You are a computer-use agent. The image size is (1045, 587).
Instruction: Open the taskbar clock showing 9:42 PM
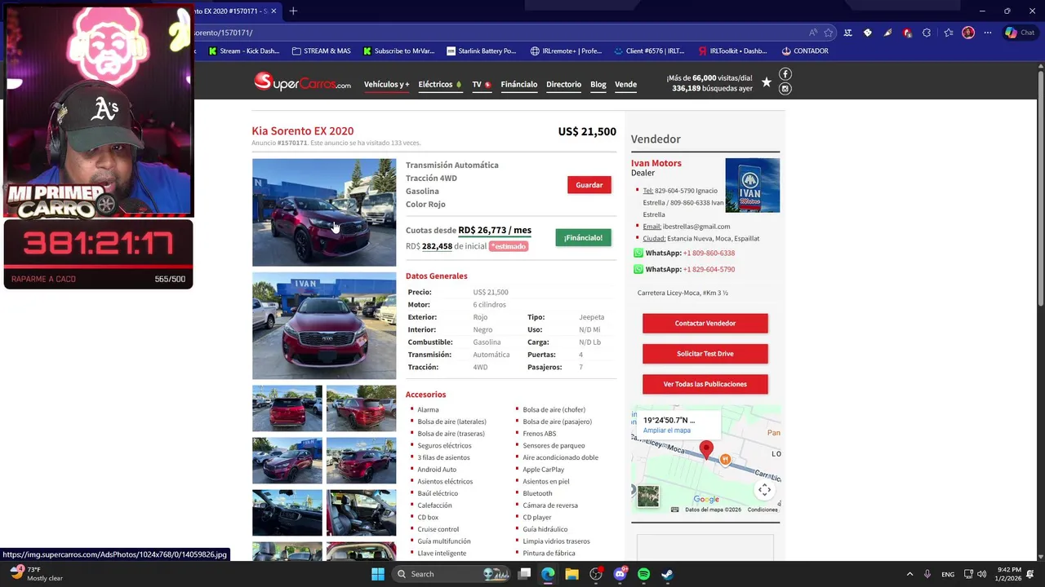pos(1009,574)
